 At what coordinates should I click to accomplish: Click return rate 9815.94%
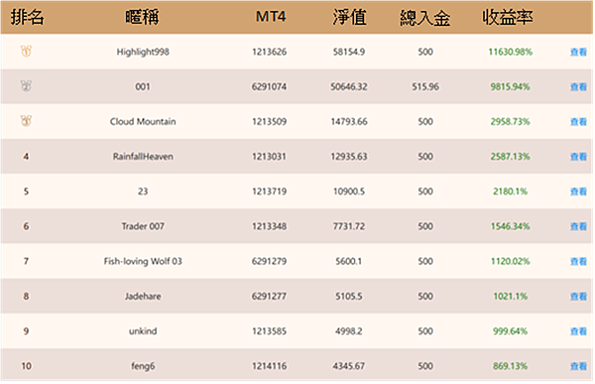tap(511, 86)
